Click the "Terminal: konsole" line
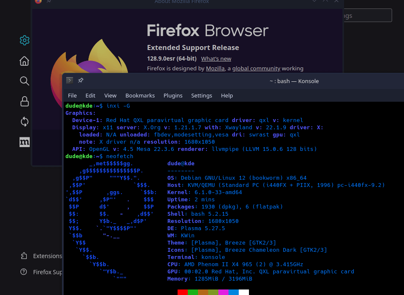Image resolution: width=404 pixels, height=295 pixels. 196,257
